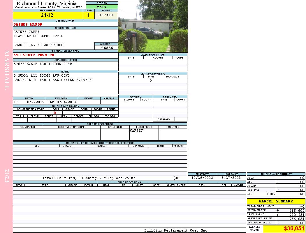Click the property photo thumbnail

153,26
